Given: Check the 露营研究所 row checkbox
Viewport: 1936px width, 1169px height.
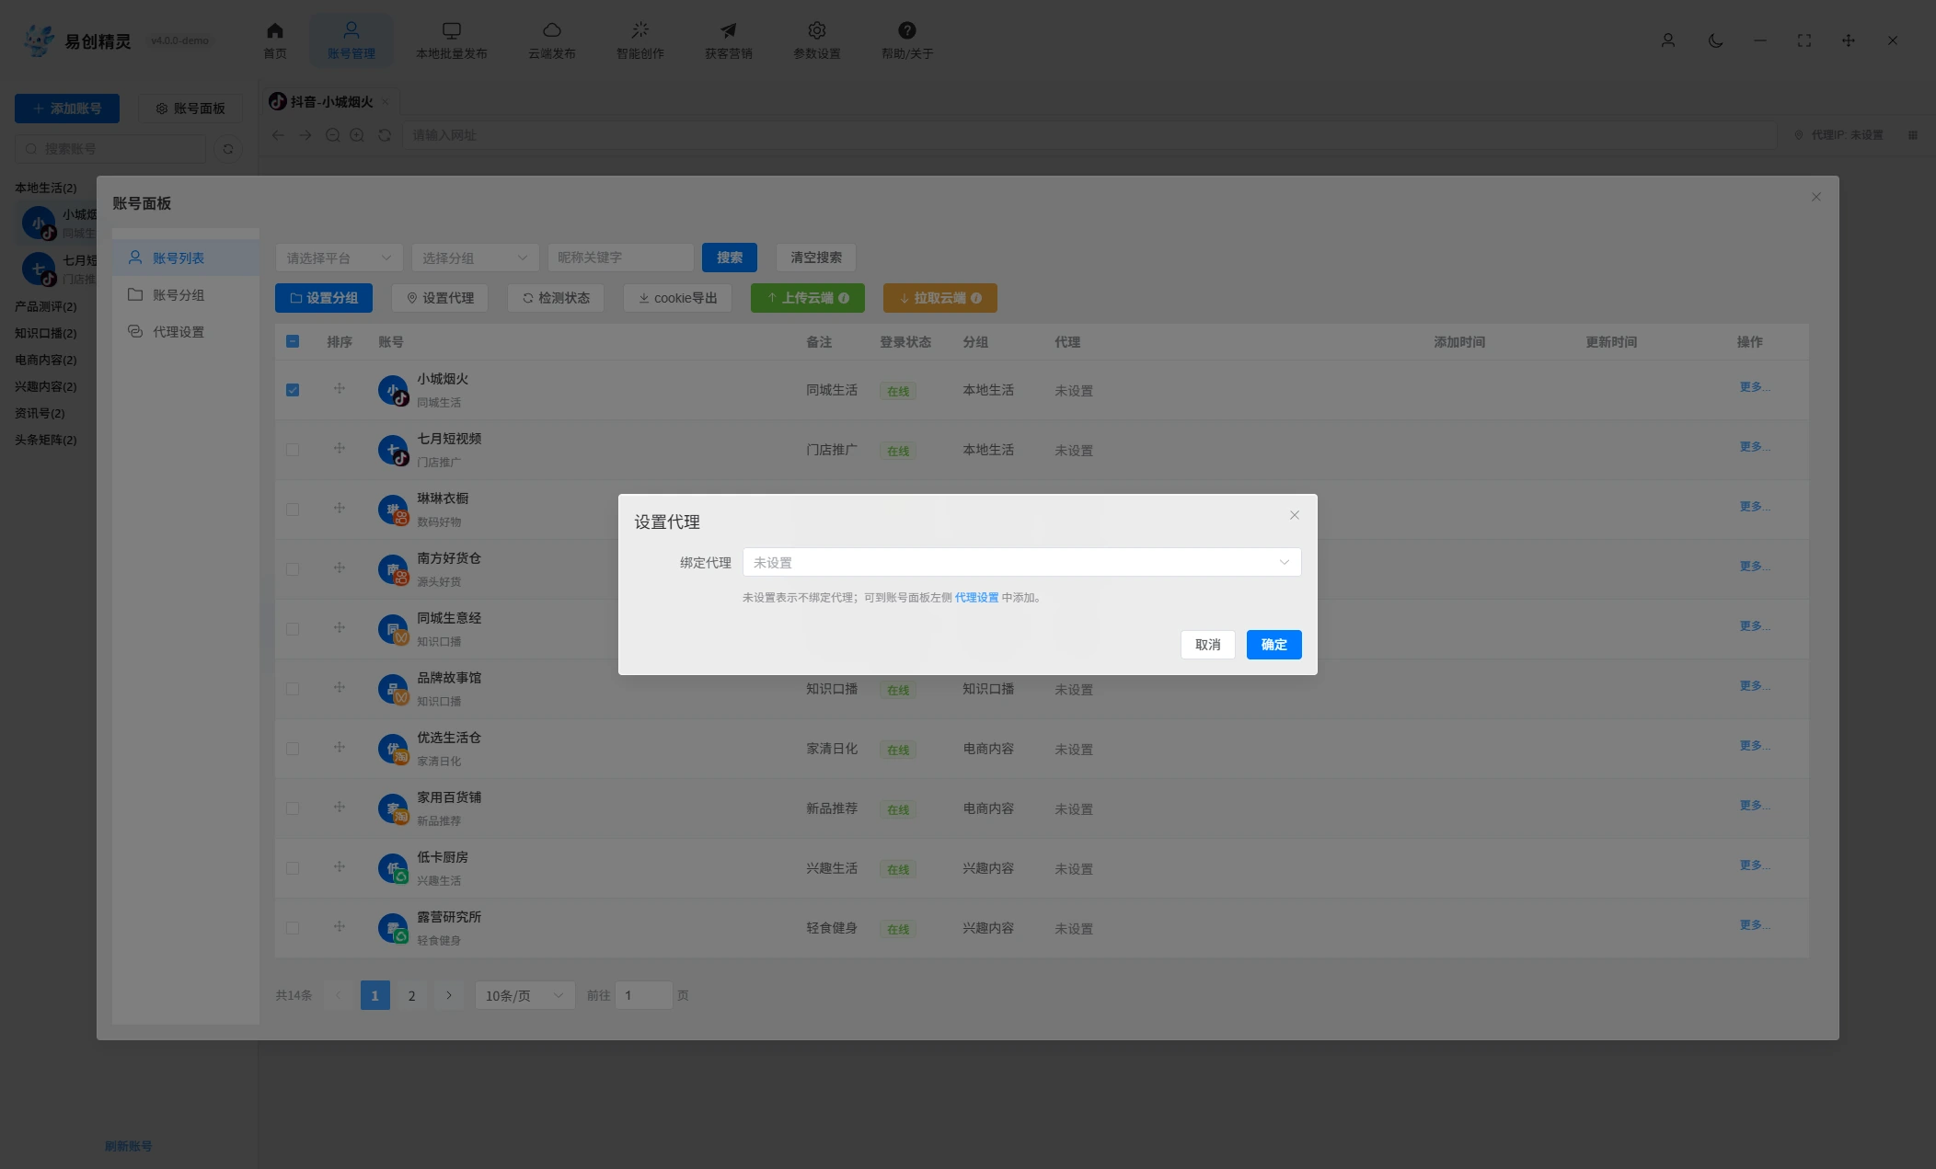Looking at the screenshot, I should pyautogui.click(x=293, y=928).
